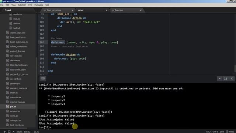
Task: Open the View menu
Action: [x=13, y=5]
